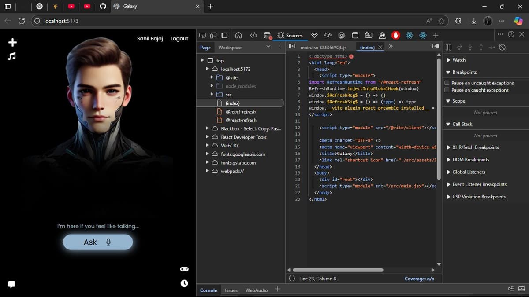Screen dimensions: 529x297
Task: Click the Logout link
Action: point(179,39)
